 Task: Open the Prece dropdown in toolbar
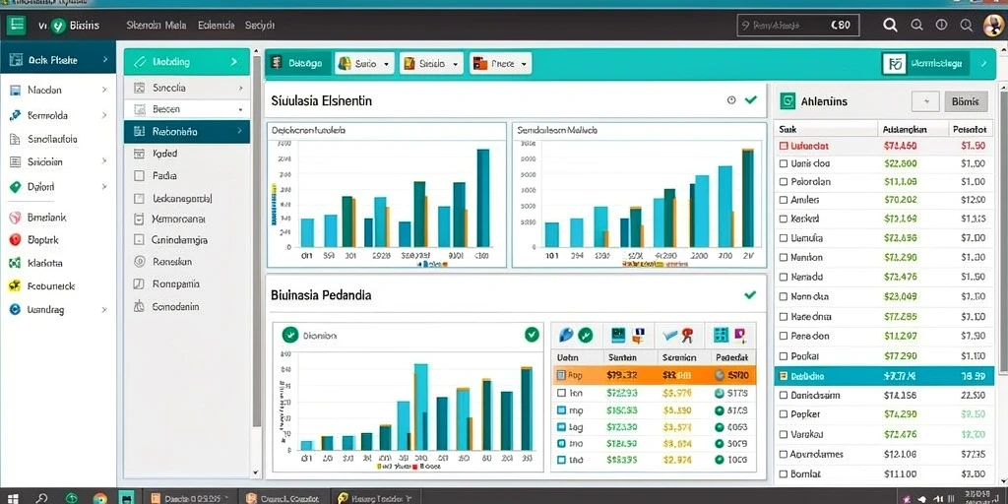[500, 64]
